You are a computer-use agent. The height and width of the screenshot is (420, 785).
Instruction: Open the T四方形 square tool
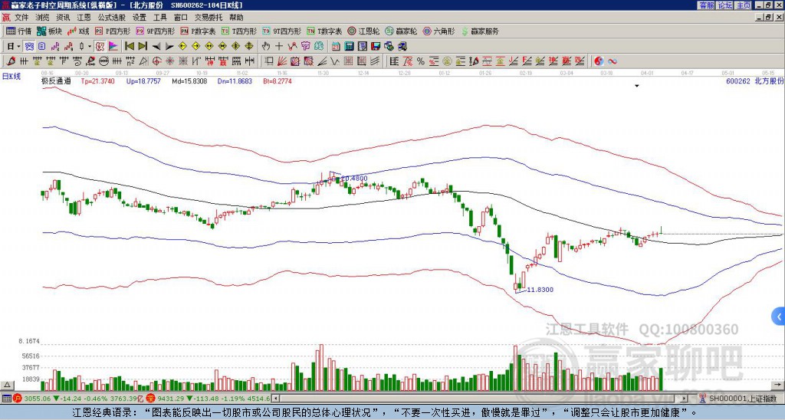click(239, 31)
